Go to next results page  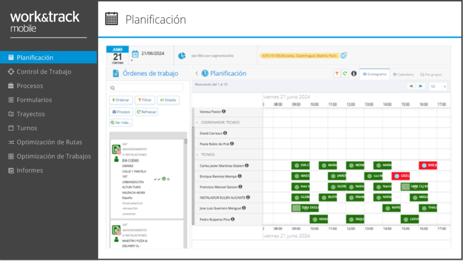click(420, 86)
